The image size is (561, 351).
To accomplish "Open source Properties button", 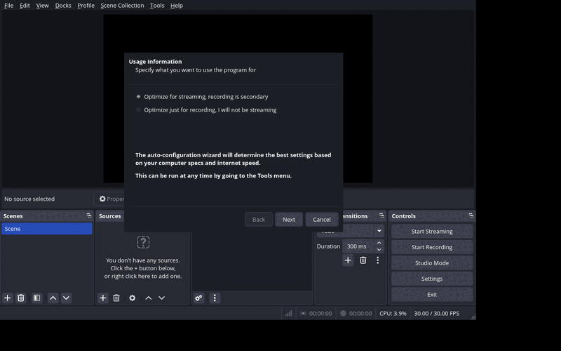I will 109,199.
